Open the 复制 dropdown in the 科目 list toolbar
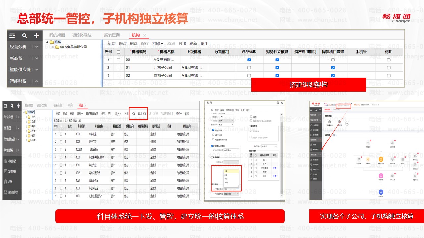Viewport: 424px width, 238px height. coord(80,114)
